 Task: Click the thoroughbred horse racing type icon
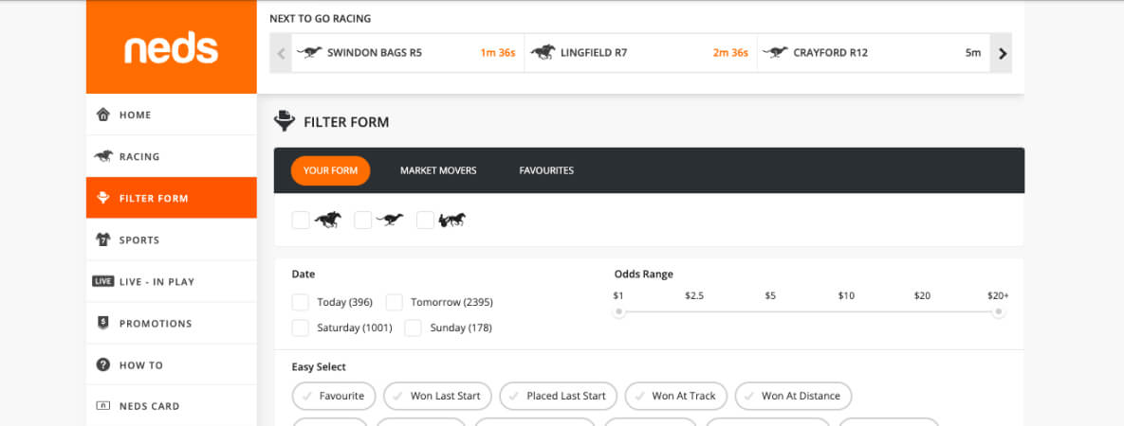tap(327, 220)
